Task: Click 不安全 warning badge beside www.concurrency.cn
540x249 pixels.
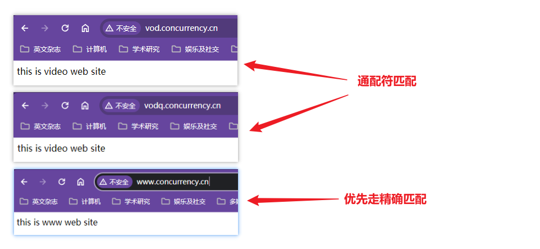Action: coord(114,182)
